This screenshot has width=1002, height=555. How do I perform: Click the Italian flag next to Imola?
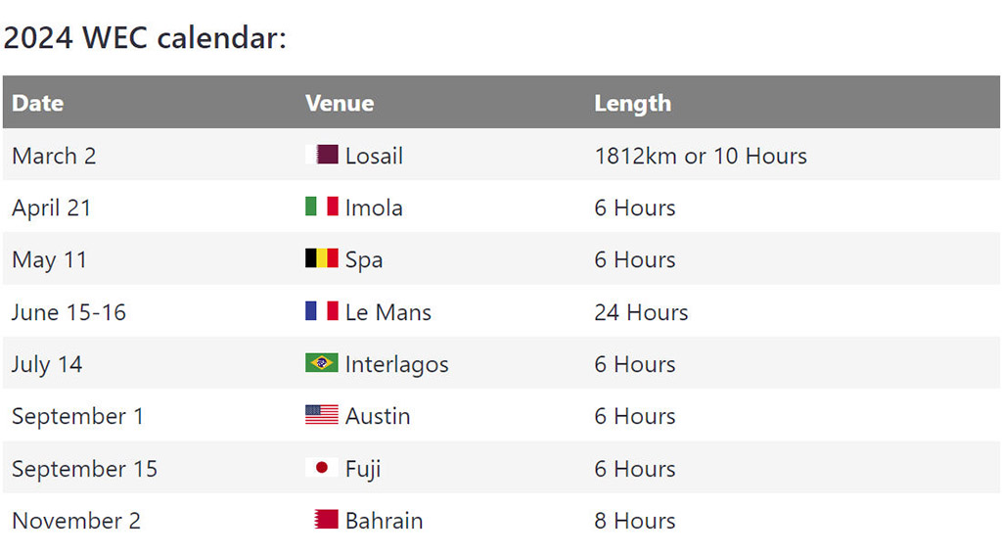pyautogui.click(x=321, y=207)
